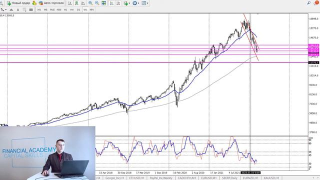Select the lowest purple horizontal line

(x=154, y=62)
